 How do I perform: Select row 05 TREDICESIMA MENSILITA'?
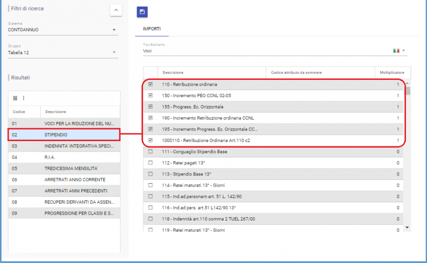click(63, 168)
